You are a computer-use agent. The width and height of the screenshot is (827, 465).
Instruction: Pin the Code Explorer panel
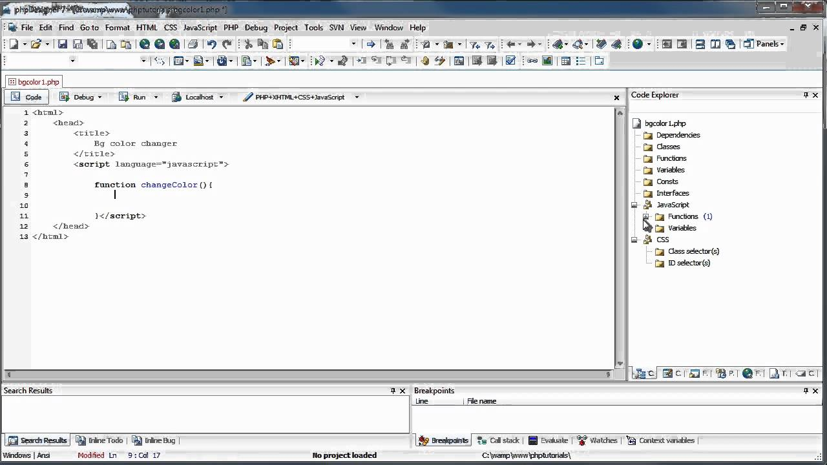tap(806, 95)
